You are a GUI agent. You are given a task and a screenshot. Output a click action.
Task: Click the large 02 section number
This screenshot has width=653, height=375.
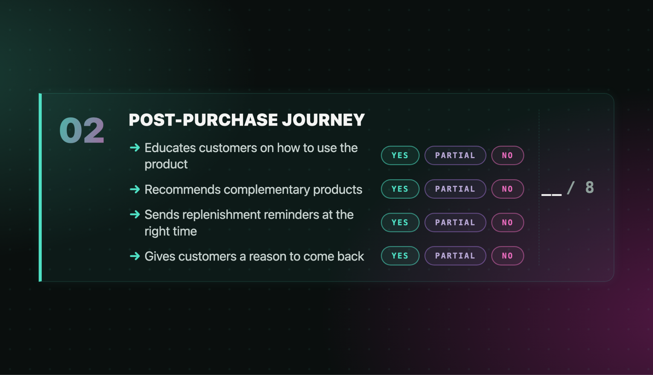click(82, 130)
